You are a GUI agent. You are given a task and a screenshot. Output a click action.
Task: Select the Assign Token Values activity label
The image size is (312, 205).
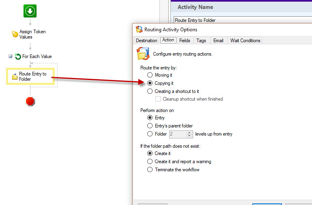point(32,34)
